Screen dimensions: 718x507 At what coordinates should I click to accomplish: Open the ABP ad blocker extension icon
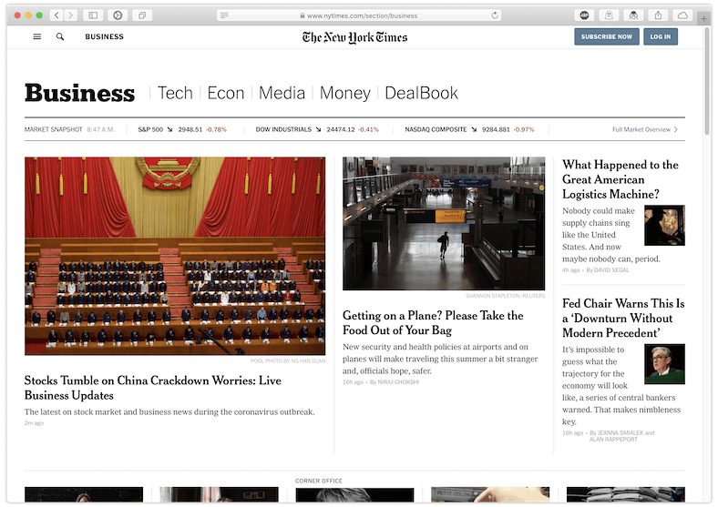[x=584, y=15]
